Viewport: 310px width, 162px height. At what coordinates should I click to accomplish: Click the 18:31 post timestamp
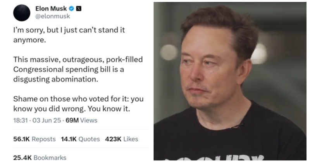(x=21, y=120)
